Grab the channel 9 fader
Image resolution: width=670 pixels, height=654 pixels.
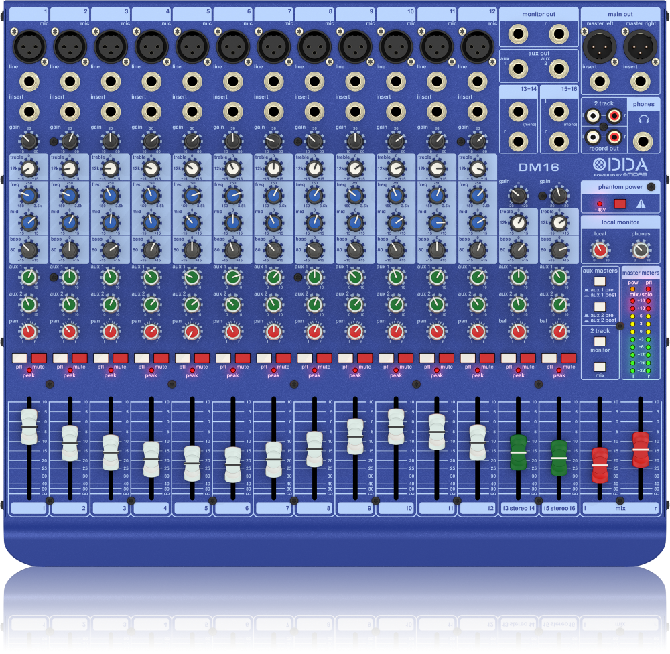click(355, 436)
